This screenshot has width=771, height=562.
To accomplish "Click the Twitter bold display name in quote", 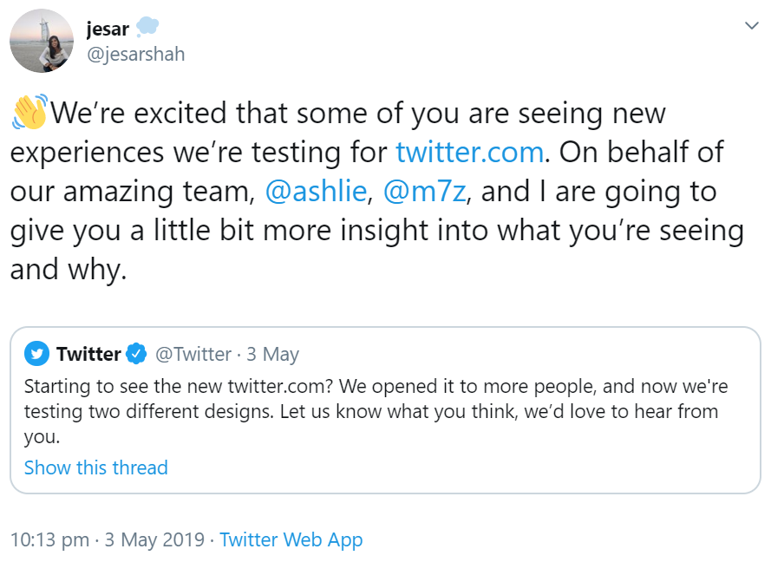I will click(87, 354).
